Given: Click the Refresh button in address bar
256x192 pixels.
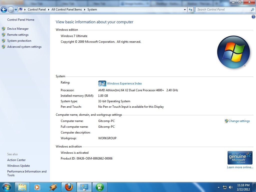Looking at the screenshot, I should [x=190, y=10].
